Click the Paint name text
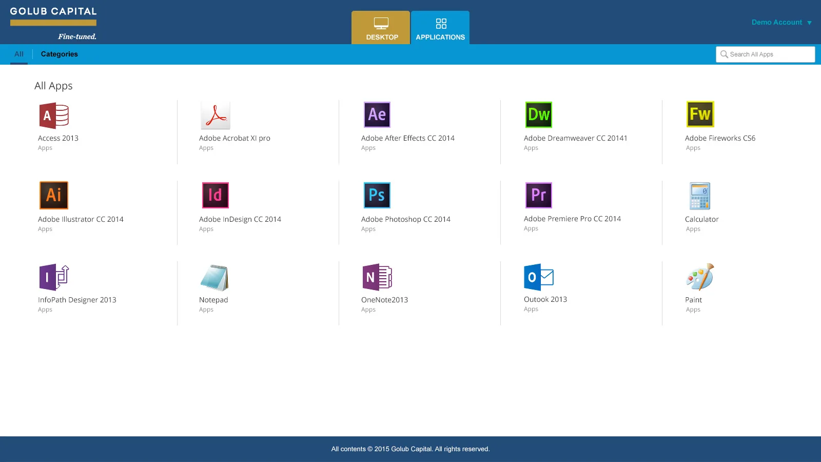 [x=693, y=300]
